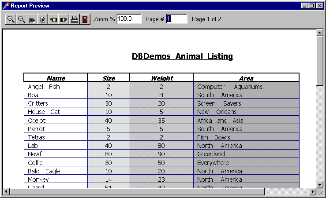Click the horizontal scrollbar right arrow
The height and width of the screenshot is (198, 326).
(313, 192)
